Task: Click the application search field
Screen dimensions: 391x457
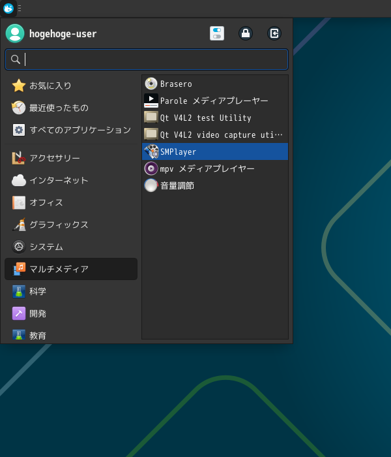Action: pyautogui.click(x=147, y=59)
